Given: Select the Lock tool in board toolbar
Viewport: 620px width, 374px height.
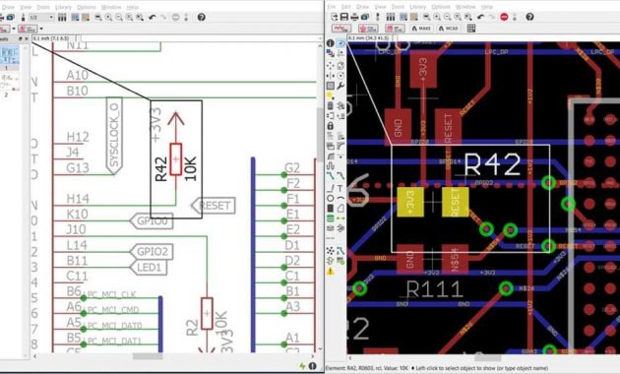Looking at the screenshot, I should click(330, 126).
